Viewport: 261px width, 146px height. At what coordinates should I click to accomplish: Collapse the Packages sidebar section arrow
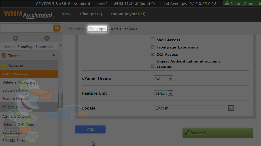[x=54, y=65]
